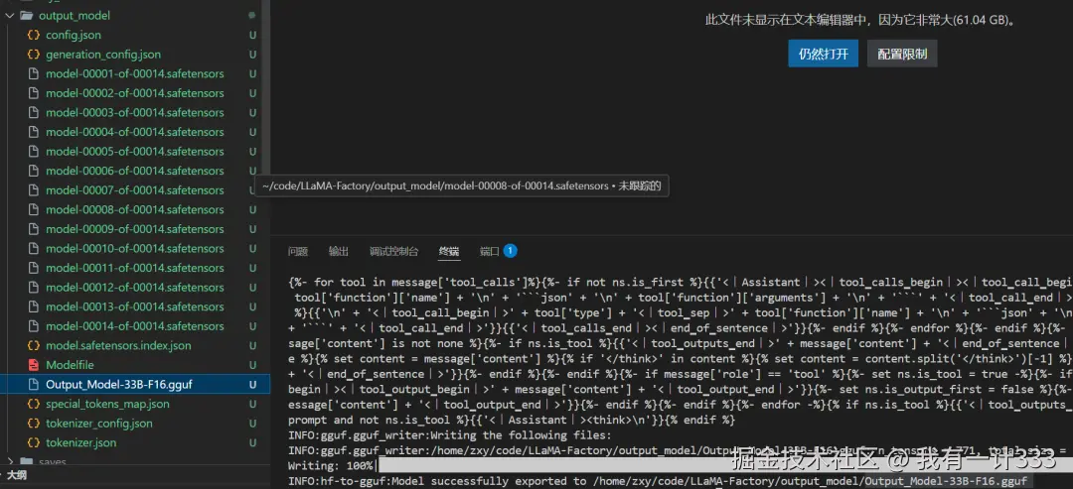Click file icon of model-00014-of-00014.safetensors
This screenshot has height=489, width=1073.
point(32,326)
